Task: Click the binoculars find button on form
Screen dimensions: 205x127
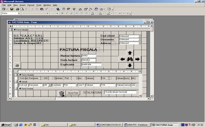Action: click(x=130, y=59)
